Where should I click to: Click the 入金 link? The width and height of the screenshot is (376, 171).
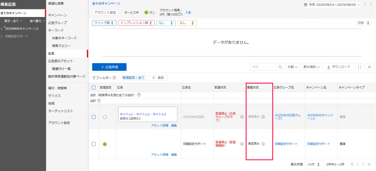point(188,13)
